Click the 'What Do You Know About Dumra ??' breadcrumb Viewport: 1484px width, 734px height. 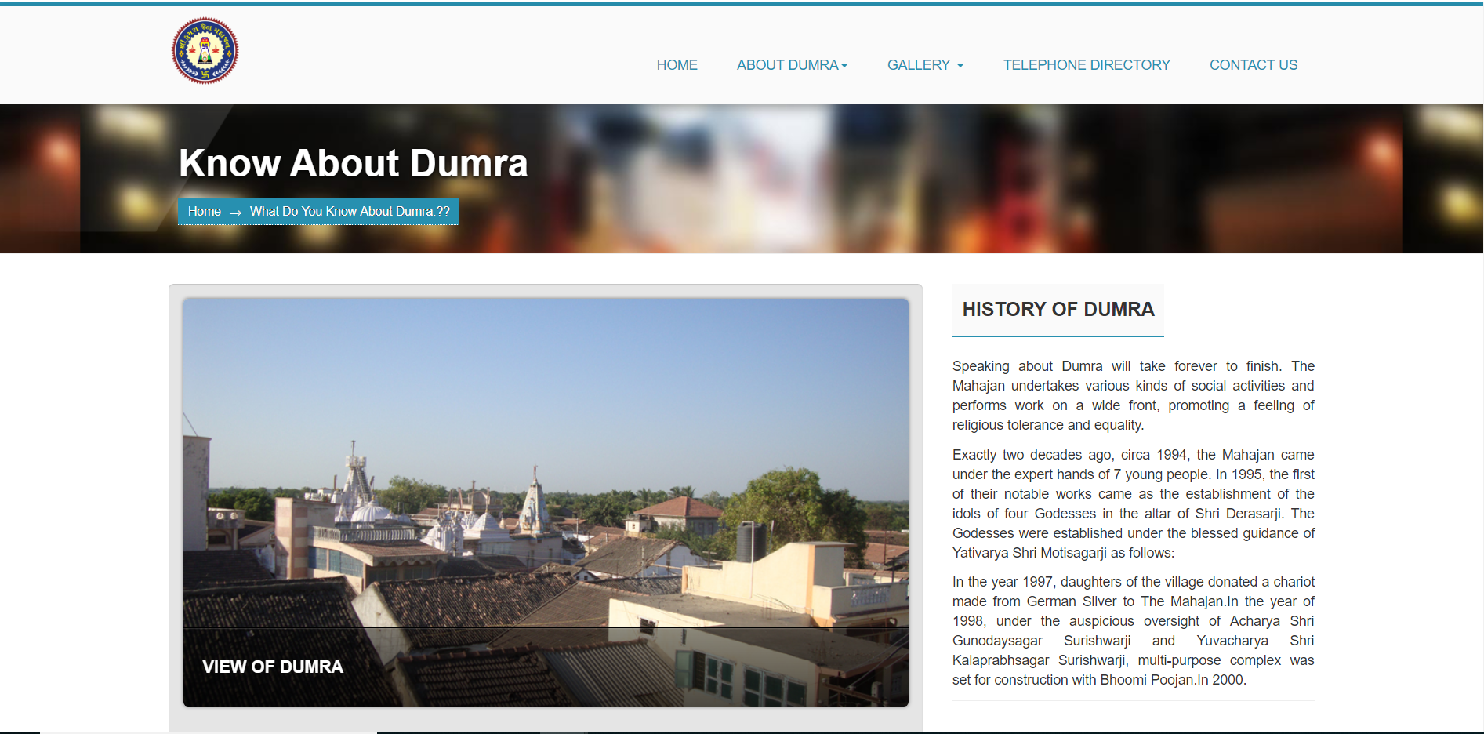coord(350,211)
